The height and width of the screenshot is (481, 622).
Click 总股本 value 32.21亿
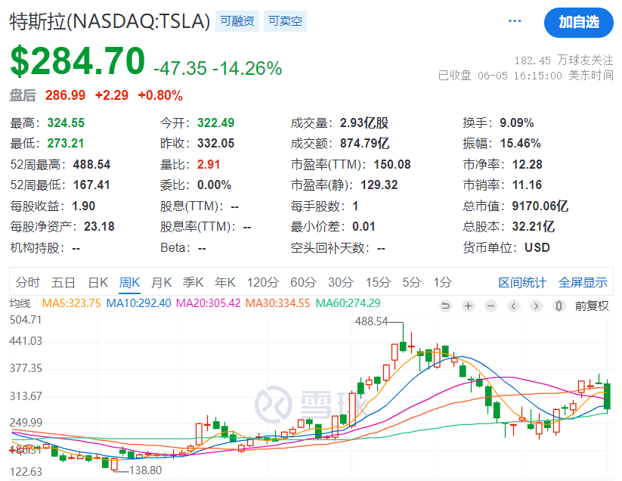click(x=533, y=227)
